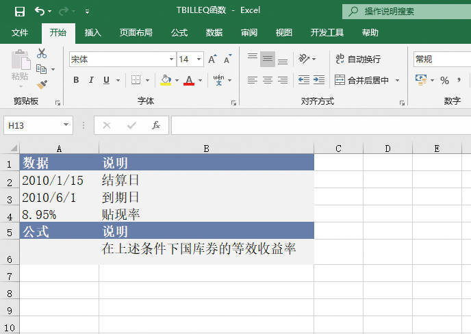
Task: Toggle Bold formatting
Action: [x=76, y=80]
